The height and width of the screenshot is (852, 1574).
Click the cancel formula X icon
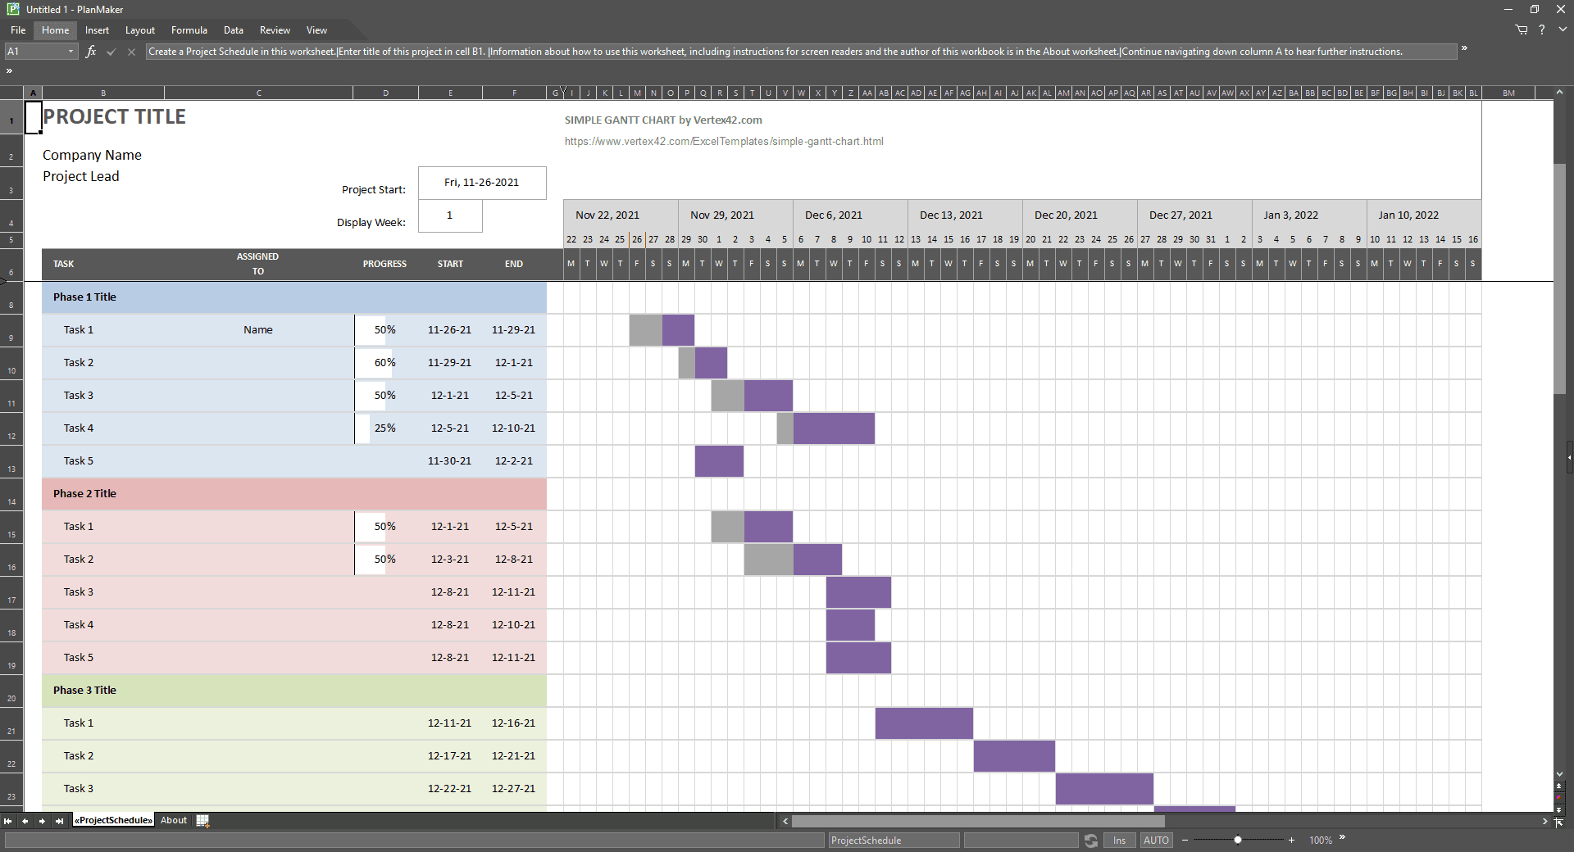(x=131, y=52)
